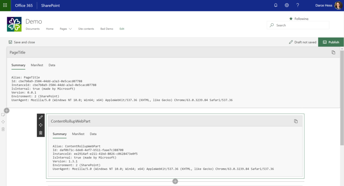Click the Office 365 header link
Viewport: 344px width, 186px height.
[x=24, y=5]
